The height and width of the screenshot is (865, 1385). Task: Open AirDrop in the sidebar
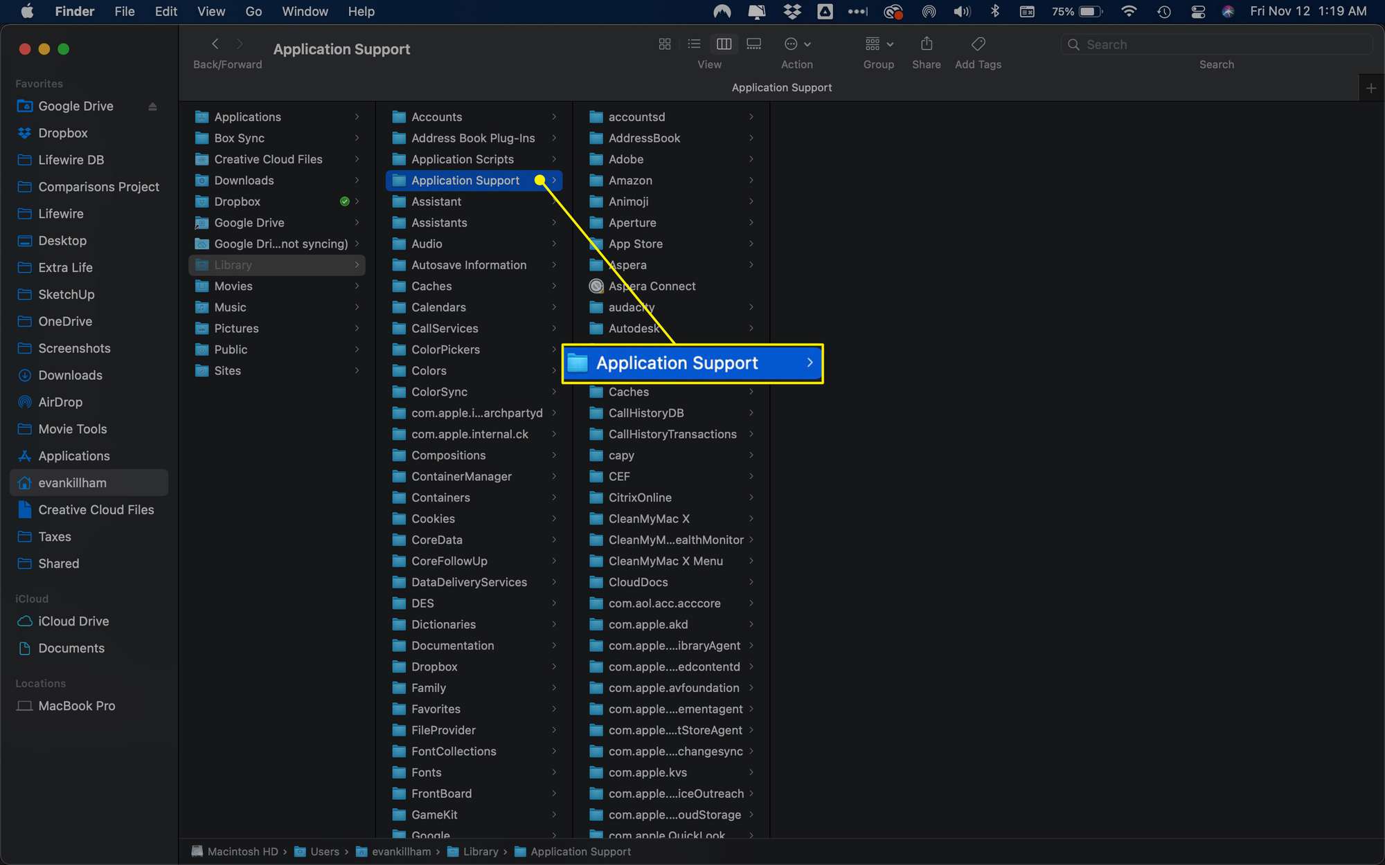click(60, 402)
